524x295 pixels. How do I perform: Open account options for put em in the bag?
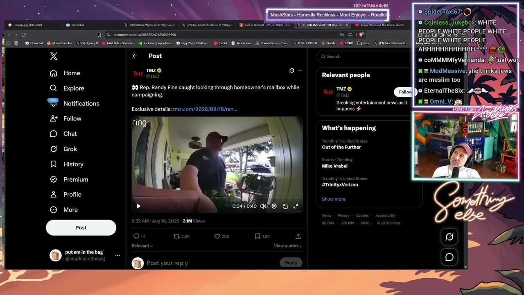pos(117,255)
